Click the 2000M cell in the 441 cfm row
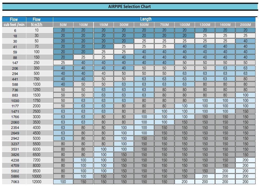 (x=246, y=79)
